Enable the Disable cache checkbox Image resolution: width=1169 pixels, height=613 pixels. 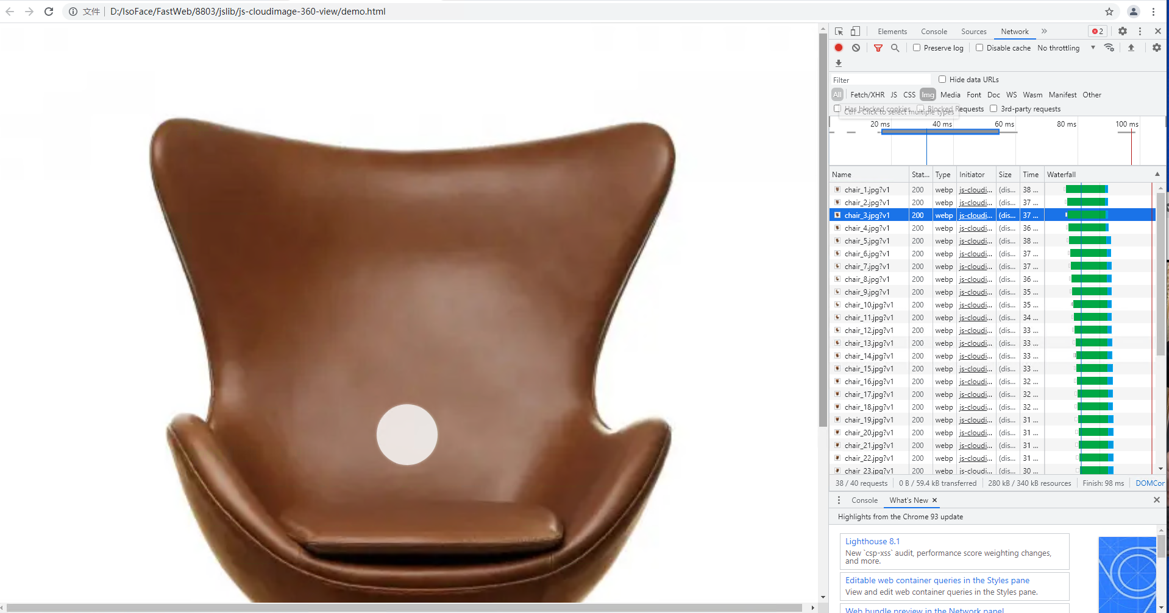(x=979, y=47)
